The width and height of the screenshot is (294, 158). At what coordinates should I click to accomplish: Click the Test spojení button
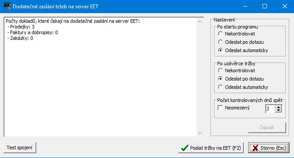(20, 147)
